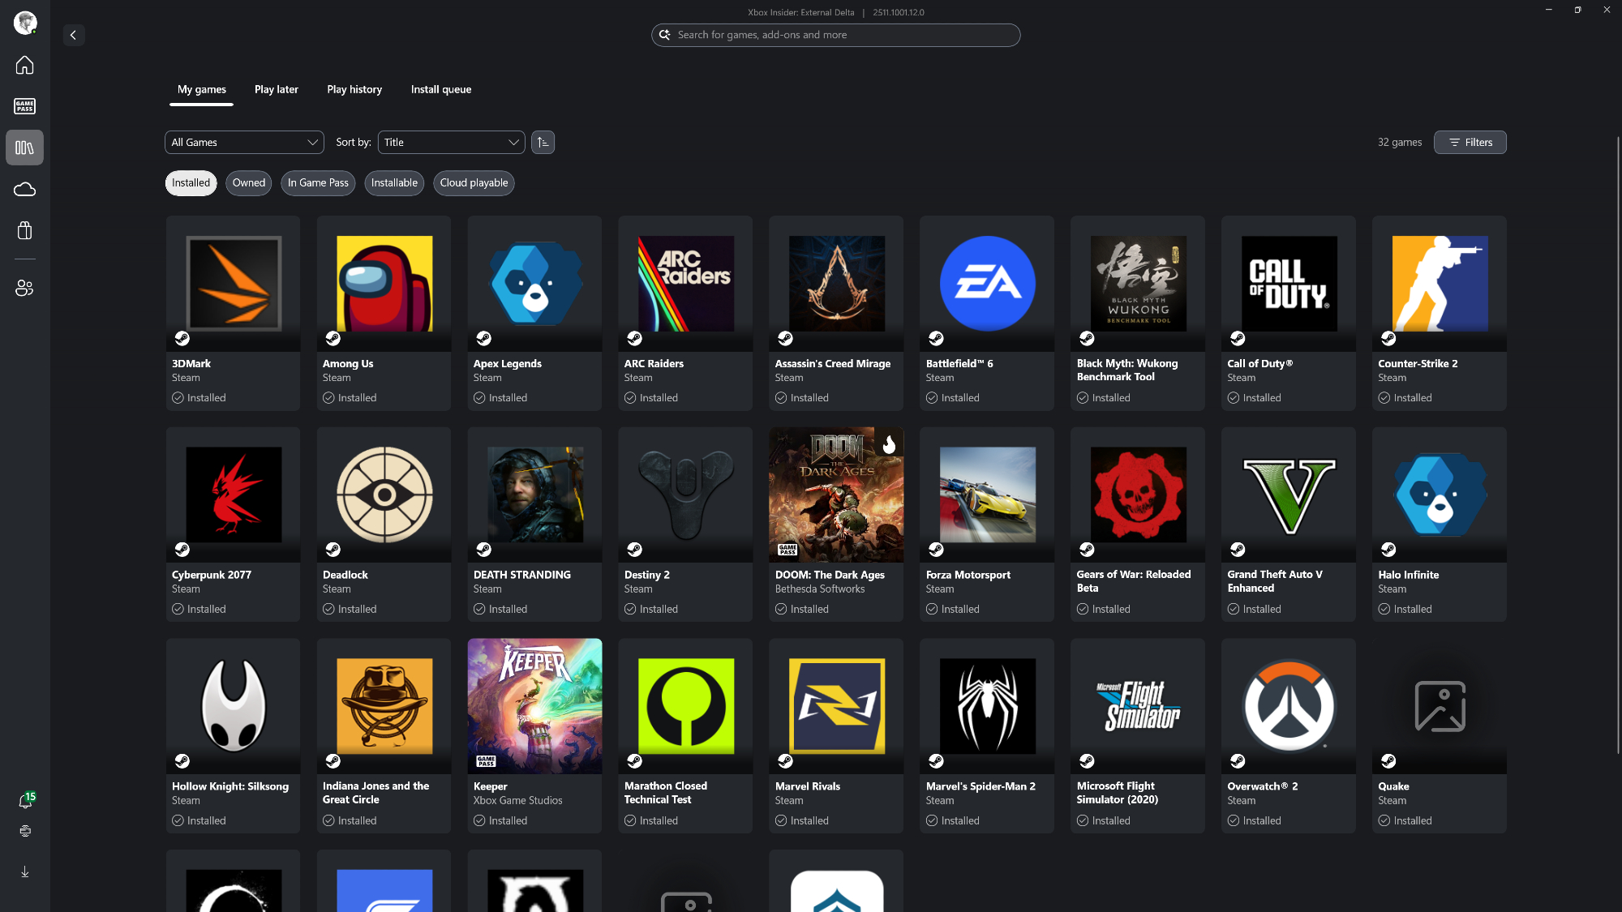Click the downloads arrow icon
1622x912 pixels.
click(25, 871)
